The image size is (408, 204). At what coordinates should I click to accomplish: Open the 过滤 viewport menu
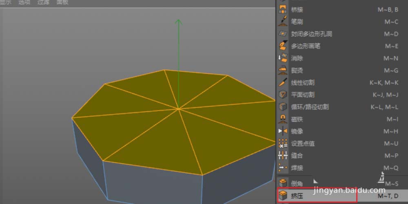click(x=44, y=2)
